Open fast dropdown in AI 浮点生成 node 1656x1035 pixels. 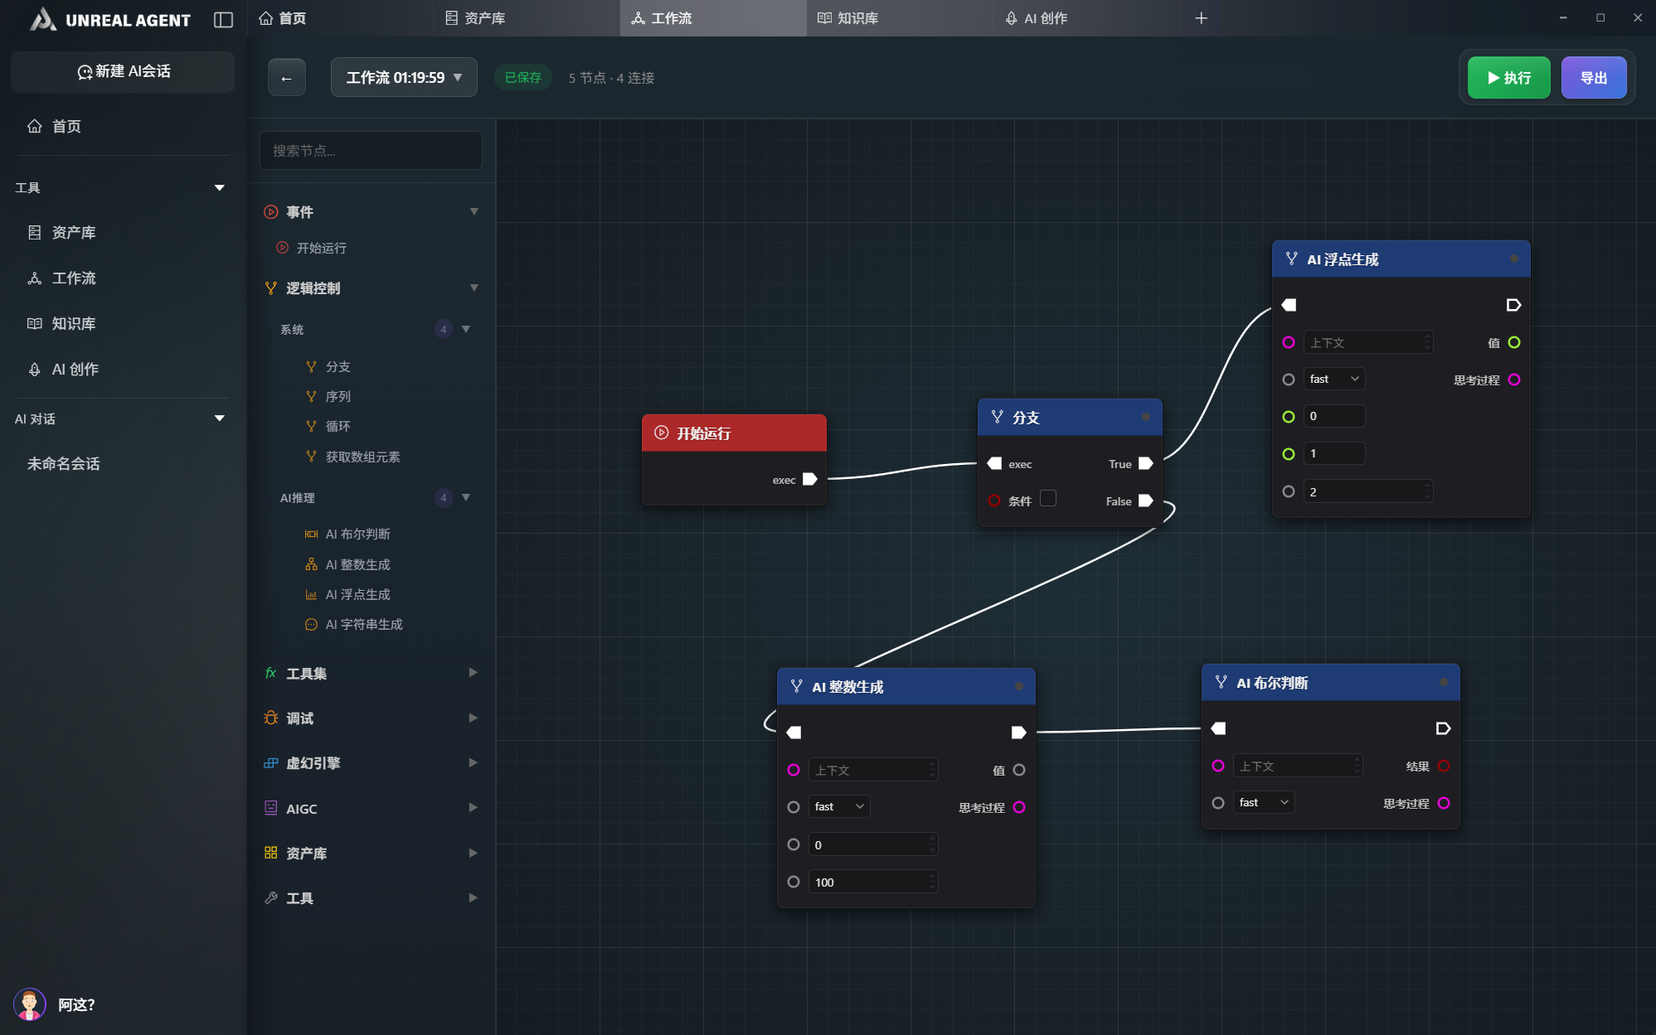tap(1334, 379)
